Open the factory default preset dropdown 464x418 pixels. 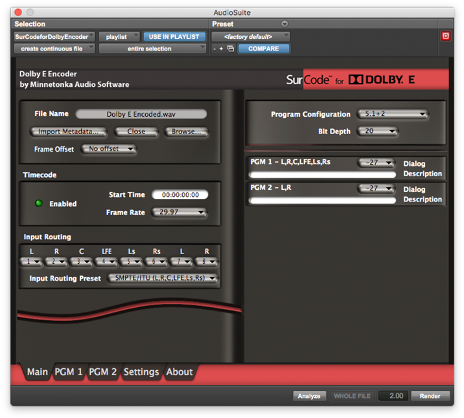click(251, 37)
